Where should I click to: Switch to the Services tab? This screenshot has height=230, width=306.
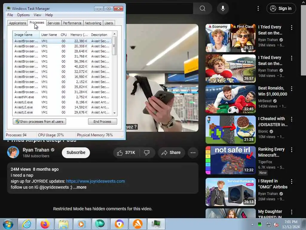coord(53,23)
